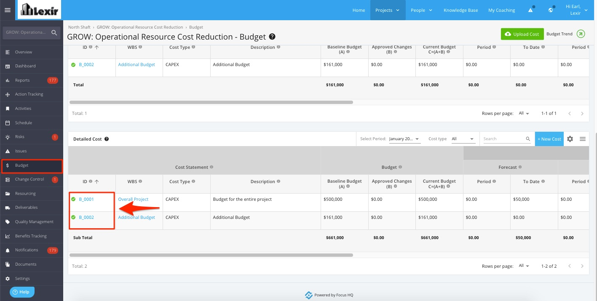Select Budget in the sidebar
The width and height of the screenshot is (597, 301).
click(32, 165)
